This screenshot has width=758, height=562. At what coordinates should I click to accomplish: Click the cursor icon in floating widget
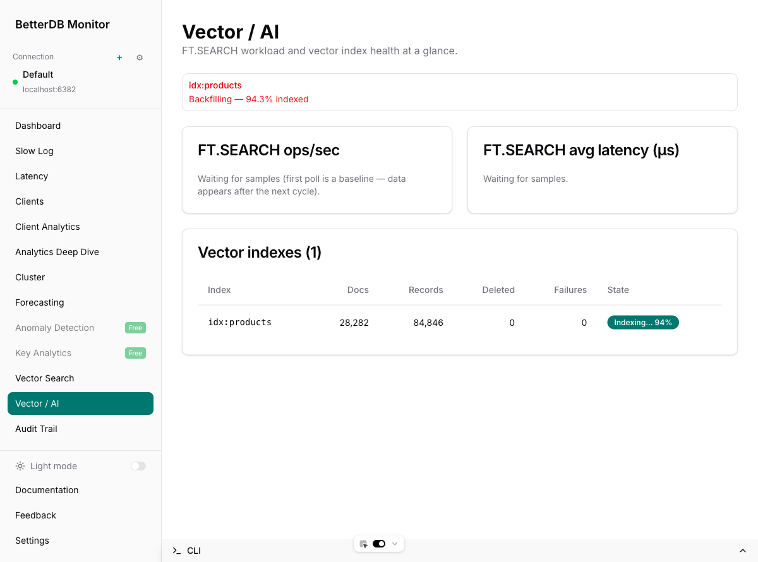click(363, 544)
